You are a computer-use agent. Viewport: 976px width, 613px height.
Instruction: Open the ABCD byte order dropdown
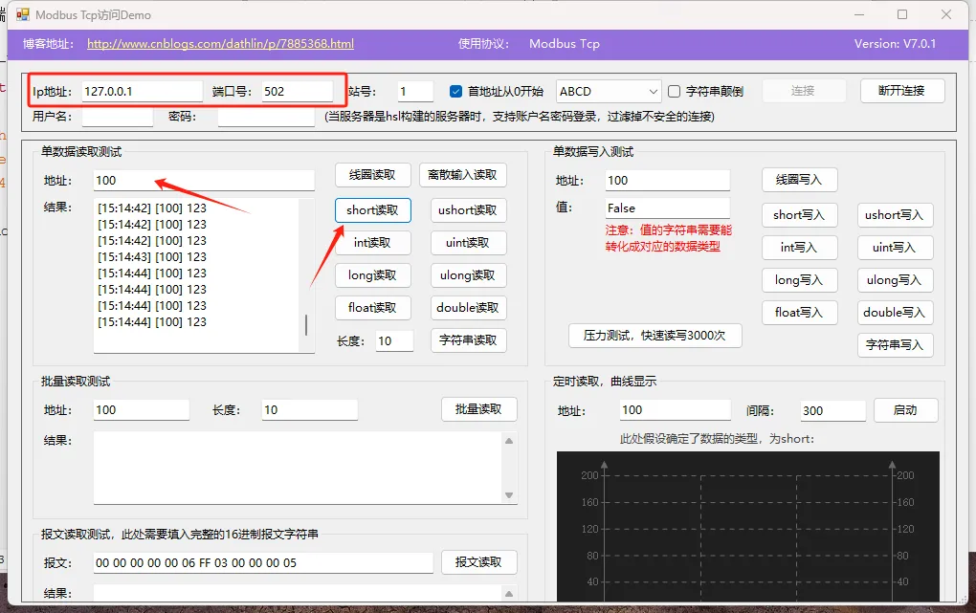609,92
